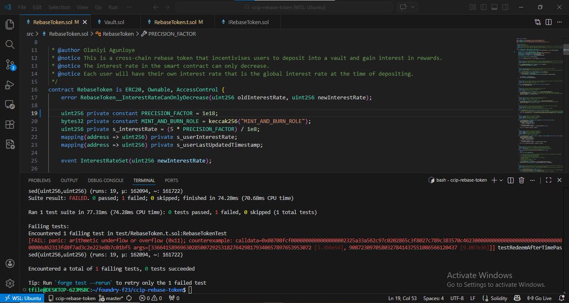Show more menu bar items
Image resolution: width=569 pixels, height=303 pixels.
tap(129, 7)
